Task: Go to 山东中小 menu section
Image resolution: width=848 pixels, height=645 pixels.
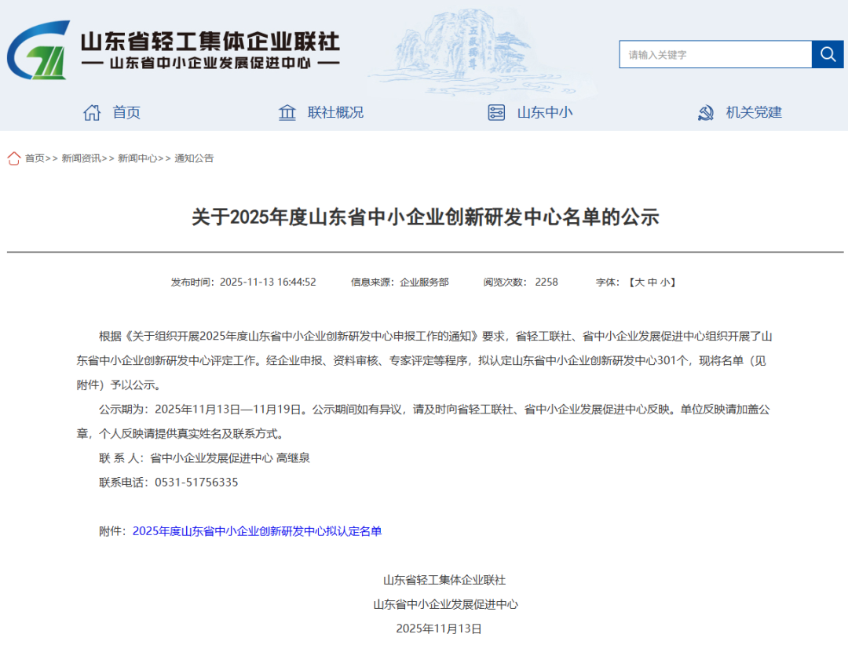Action: (544, 112)
